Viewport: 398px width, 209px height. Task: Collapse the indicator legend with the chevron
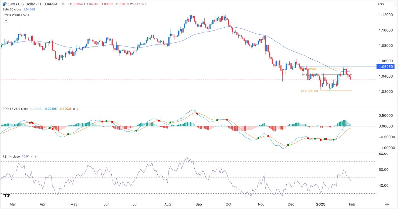coord(6,20)
